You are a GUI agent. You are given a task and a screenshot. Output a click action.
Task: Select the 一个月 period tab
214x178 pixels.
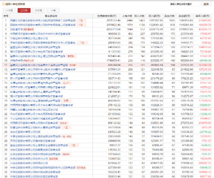click(9, 10)
